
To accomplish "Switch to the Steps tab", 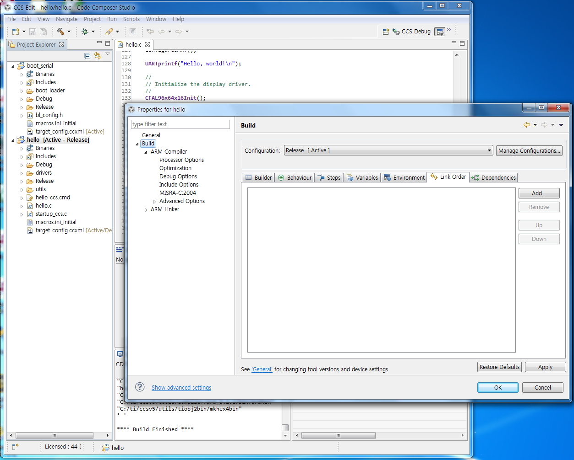I will [328, 177].
